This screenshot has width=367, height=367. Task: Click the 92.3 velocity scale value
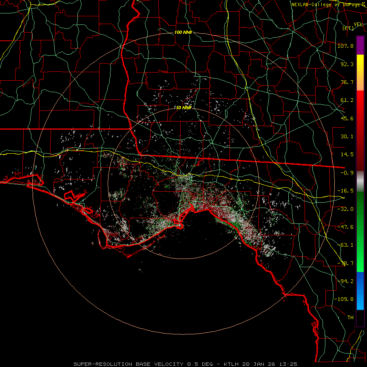coord(347,64)
